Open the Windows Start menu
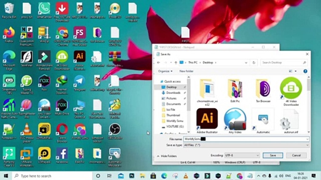The width and height of the screenshot is (321, 180). pos(6,176)
